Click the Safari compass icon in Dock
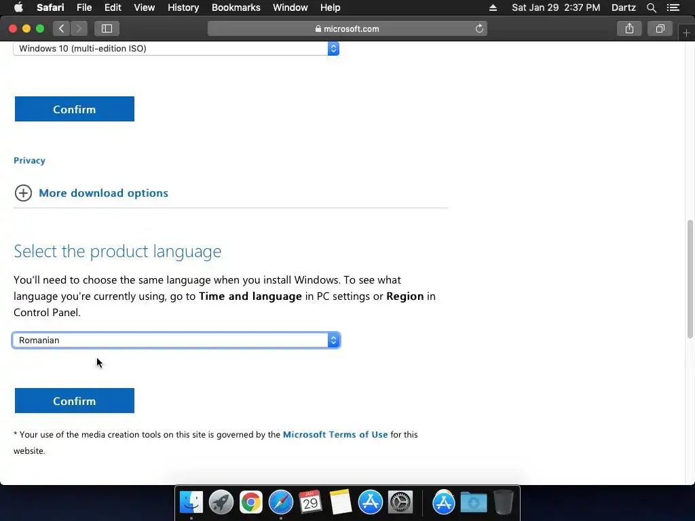The width and height of the screenshot is (695, 521). (280, 503)
